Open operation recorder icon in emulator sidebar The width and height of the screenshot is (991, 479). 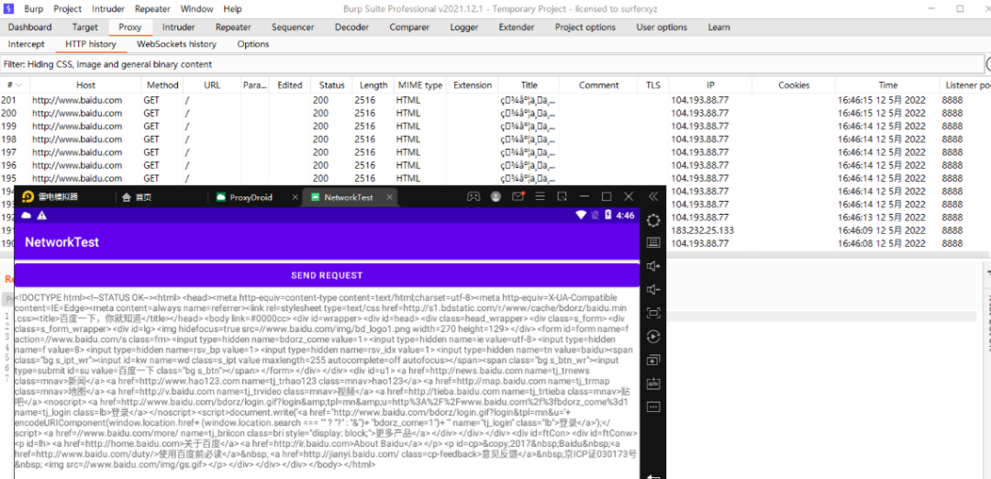[653, 337]
